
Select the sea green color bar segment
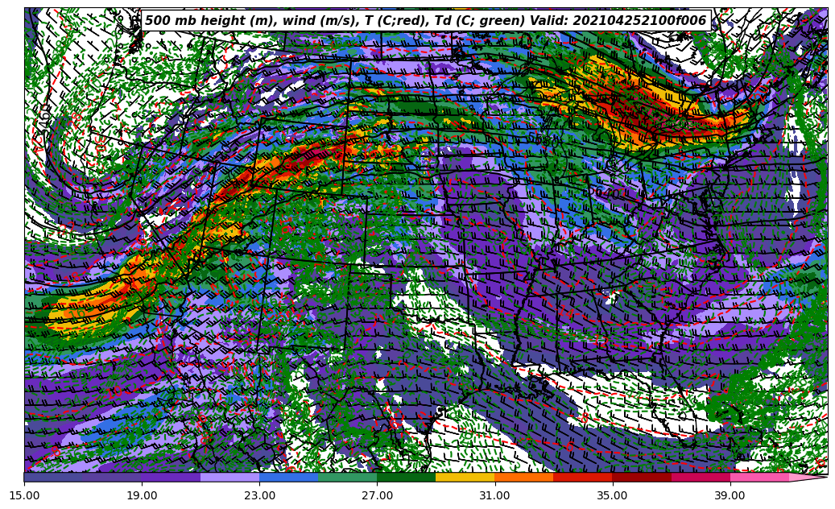click(x=347, y=477)
